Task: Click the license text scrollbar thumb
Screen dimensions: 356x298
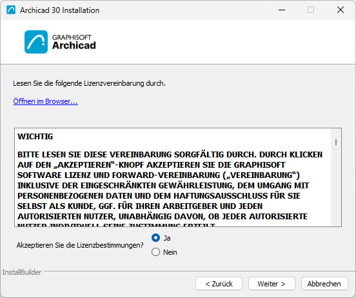Action: coord(336,142)
